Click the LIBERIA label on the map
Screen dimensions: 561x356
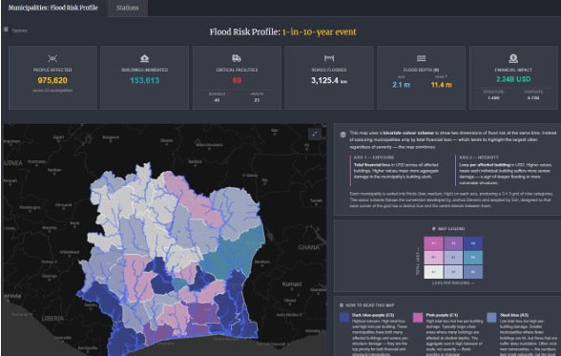tap(52, 319)
